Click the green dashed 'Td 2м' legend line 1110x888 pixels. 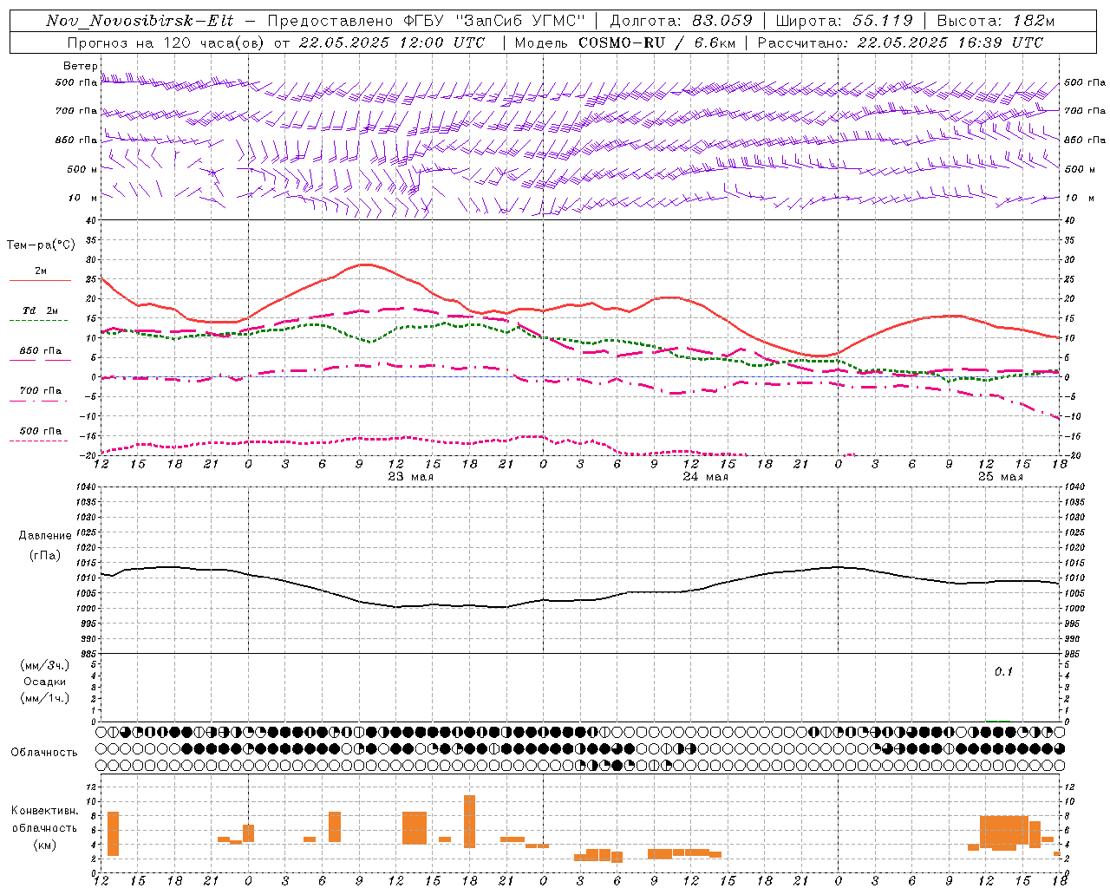pos(40,321)
